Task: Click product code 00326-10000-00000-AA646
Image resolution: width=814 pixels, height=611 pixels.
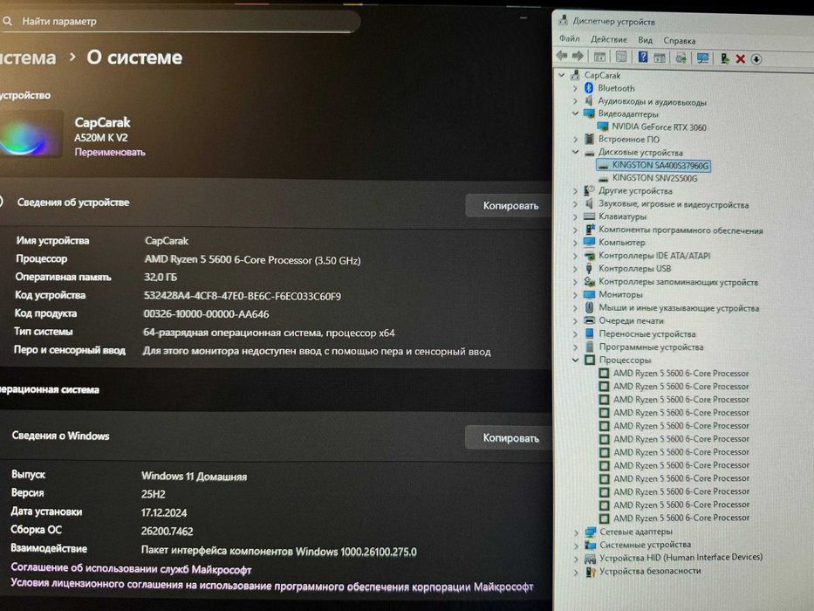Action: point(206,314)
